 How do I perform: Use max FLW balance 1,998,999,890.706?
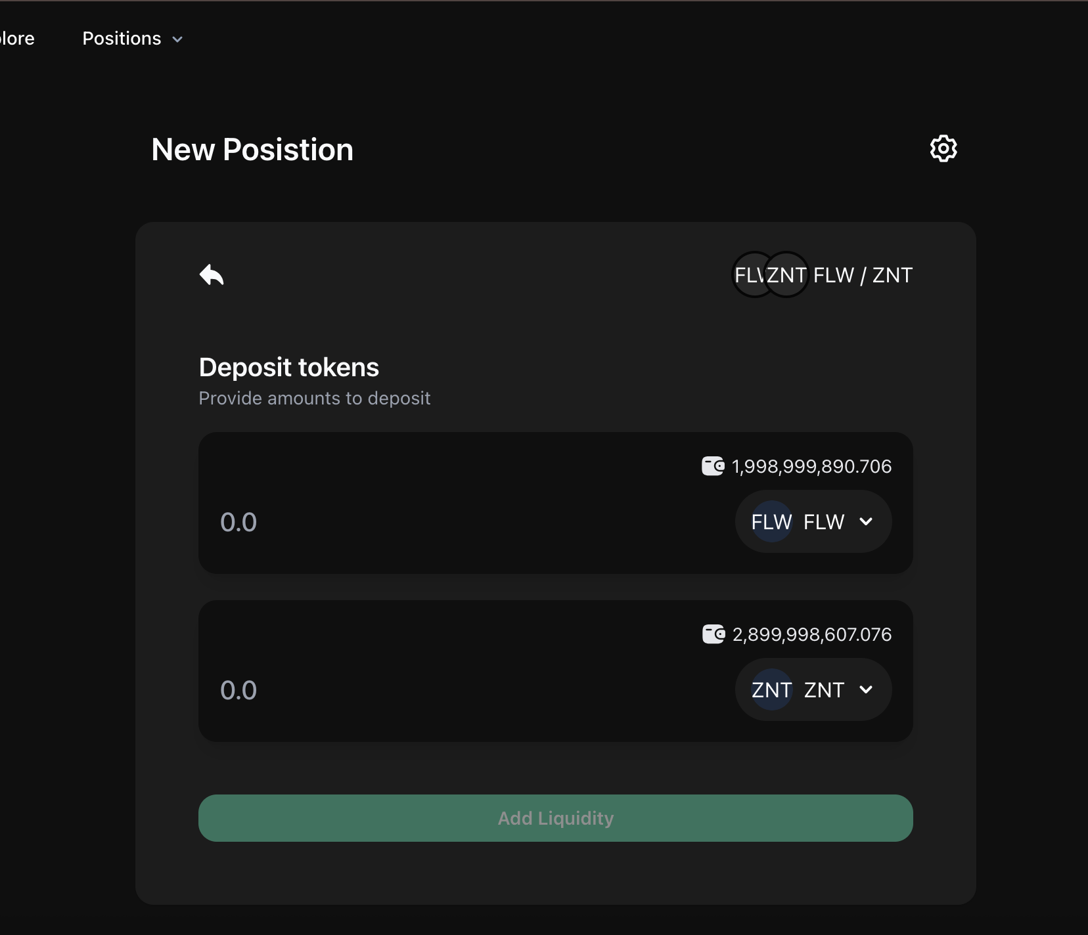811,466
